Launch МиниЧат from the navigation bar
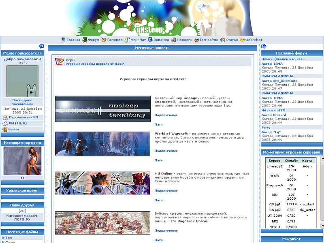 tap(127, 40)
